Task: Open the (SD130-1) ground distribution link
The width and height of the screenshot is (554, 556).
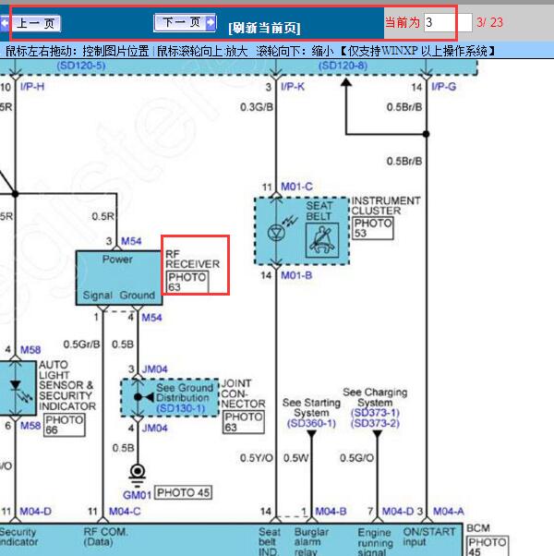Action: pyautogui.click(x=181, y=408)
